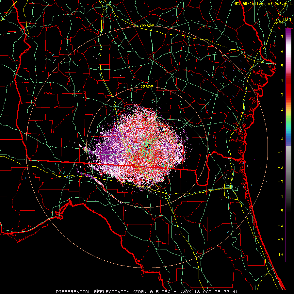The width and height of the screenshot is (294, 294).
Task: Click the 2 dB scale label
Action: point(282,109)
